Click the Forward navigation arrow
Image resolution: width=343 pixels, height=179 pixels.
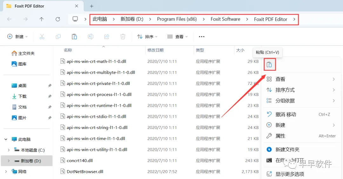pyautogui.click(x=25, y=19)
